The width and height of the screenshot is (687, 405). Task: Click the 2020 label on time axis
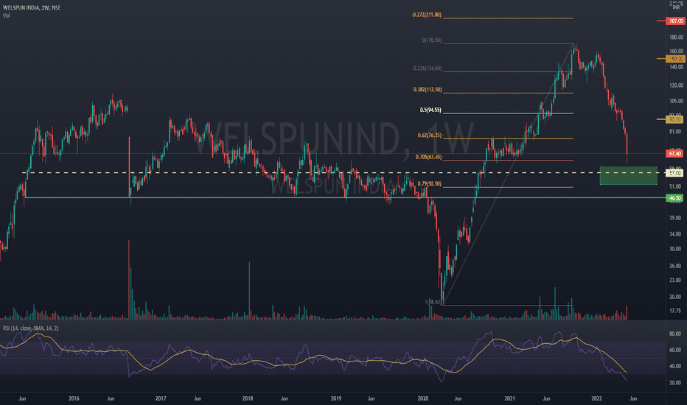[x=423, y=398]
